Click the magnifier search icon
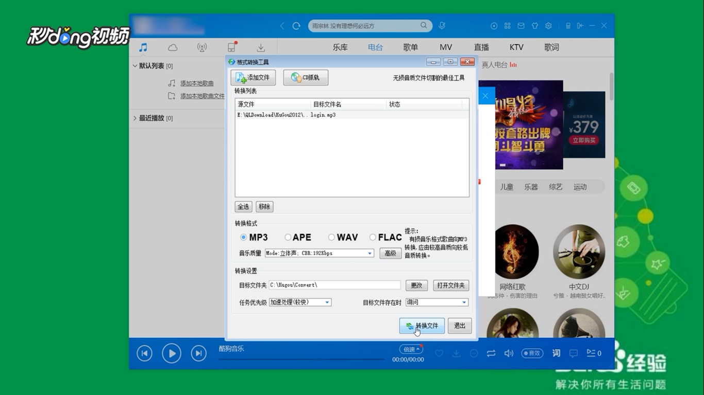Viewport: 704px width, 395px height. pyautogui.click(x=424, y=25)
